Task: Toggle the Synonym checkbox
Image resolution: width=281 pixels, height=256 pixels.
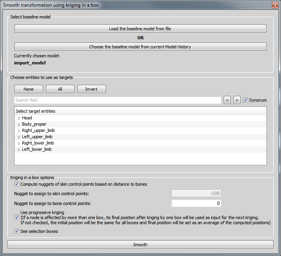Action: coord(245,100)
